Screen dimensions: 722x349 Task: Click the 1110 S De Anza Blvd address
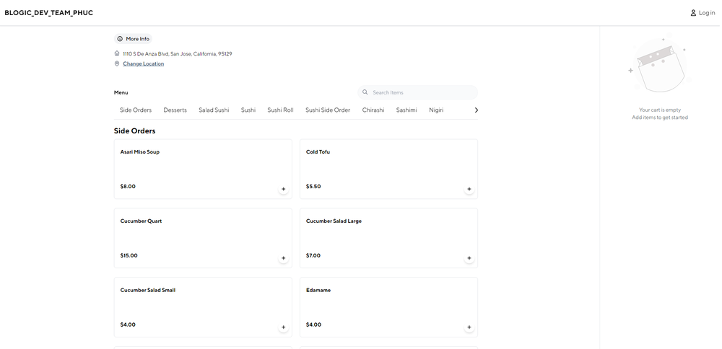coord(178,54)
